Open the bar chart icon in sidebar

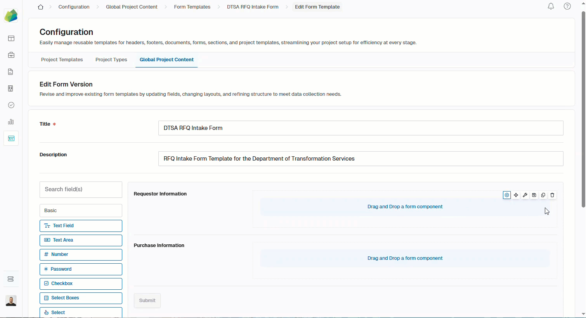click(11, 122)
